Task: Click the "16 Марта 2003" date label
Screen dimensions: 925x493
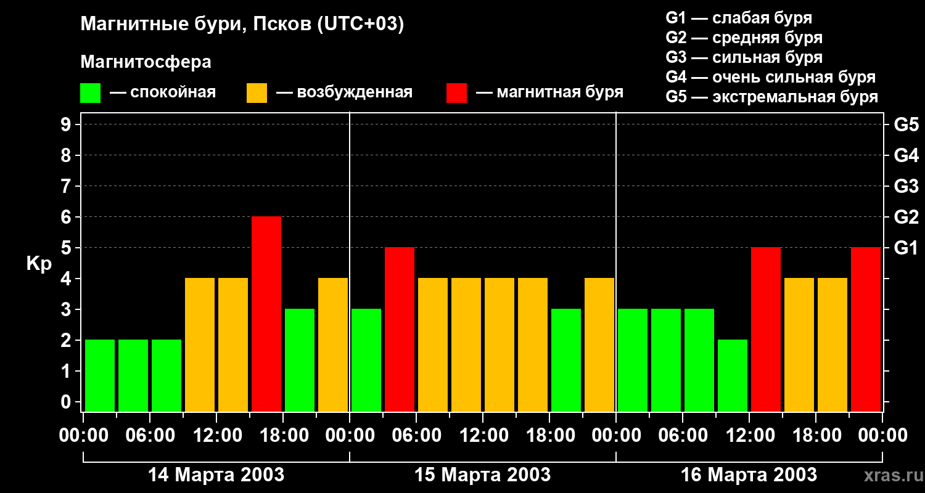Action: click(x=749, y=475)
